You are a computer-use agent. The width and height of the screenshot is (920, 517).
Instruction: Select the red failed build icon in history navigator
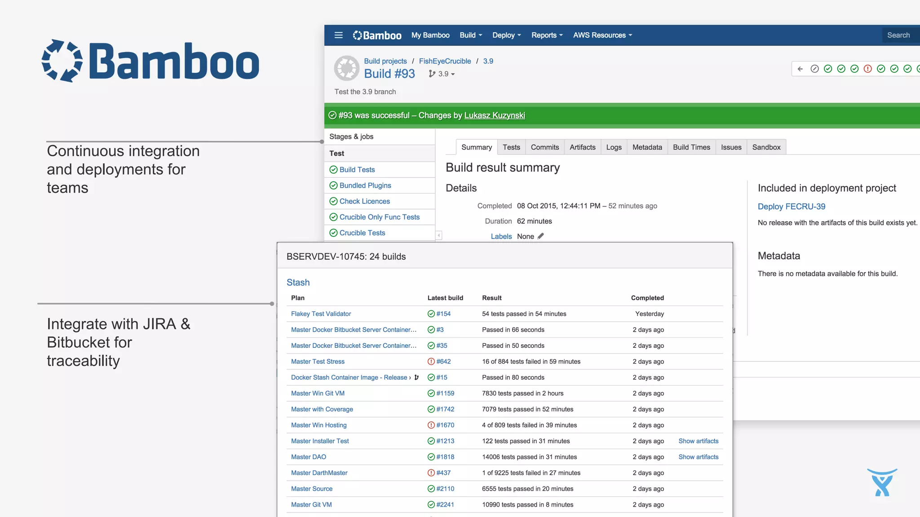867,69
